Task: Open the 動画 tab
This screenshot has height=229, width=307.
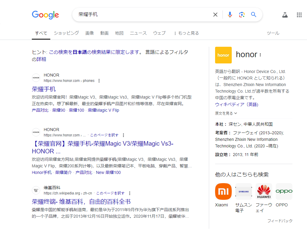Action: (x=104, y=33)
